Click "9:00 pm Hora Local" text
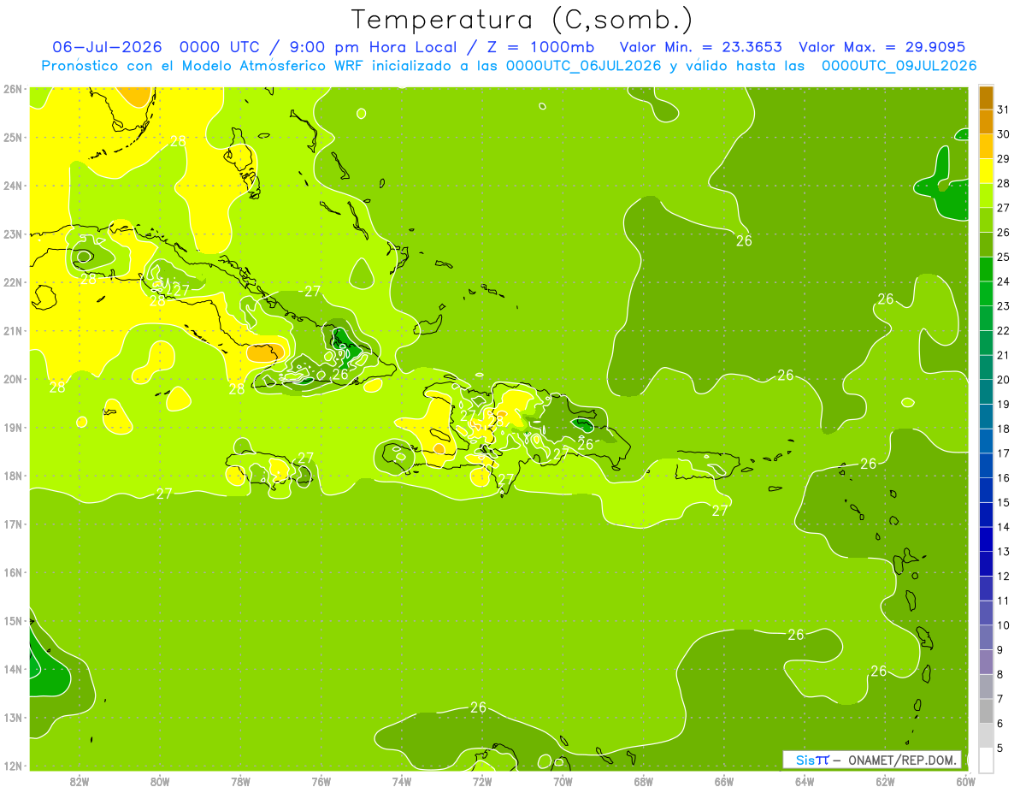Viewport: 1026px width, 793px height. 375,47
